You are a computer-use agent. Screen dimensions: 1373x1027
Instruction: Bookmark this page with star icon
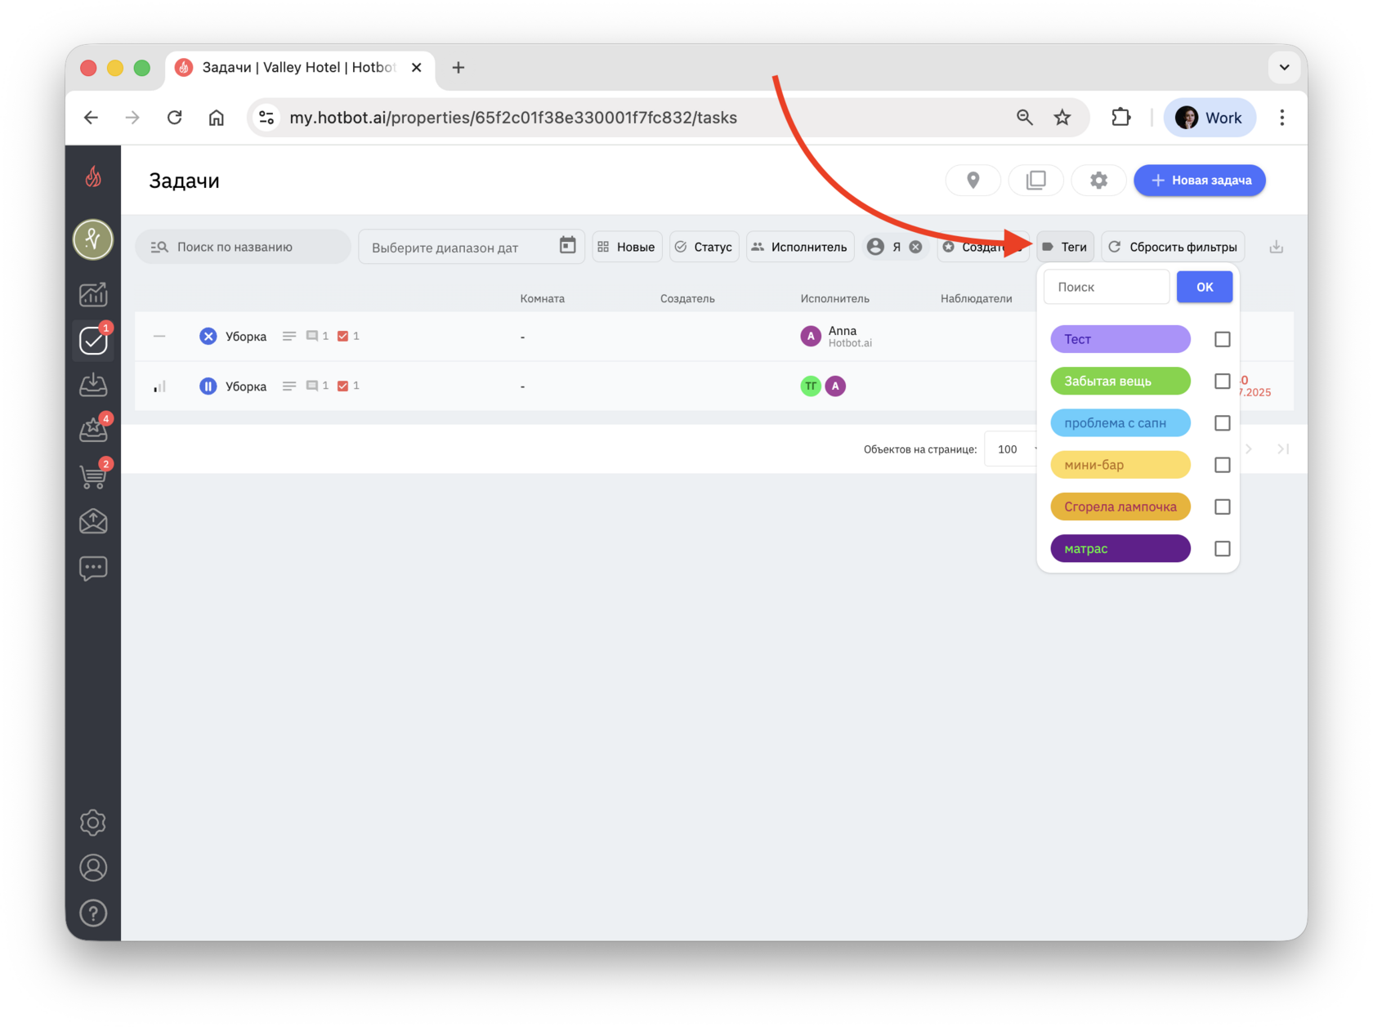point(1062,118)
